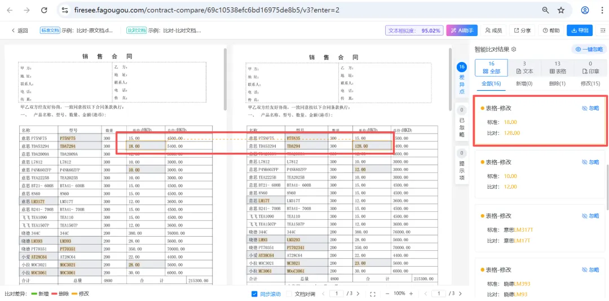The image size is (609, 301).
Task: Switch to 全部(16) filter tab
Action: pyautogui.click(x=491, y=83)
